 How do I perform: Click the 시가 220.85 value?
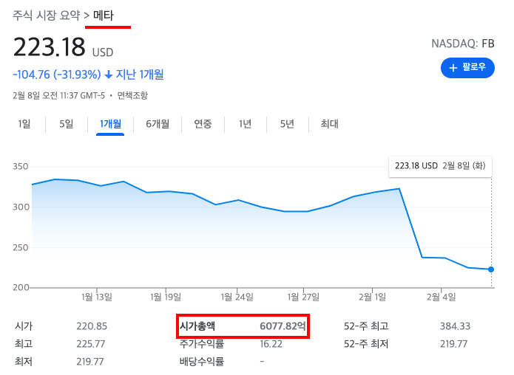tap(92, 326)
